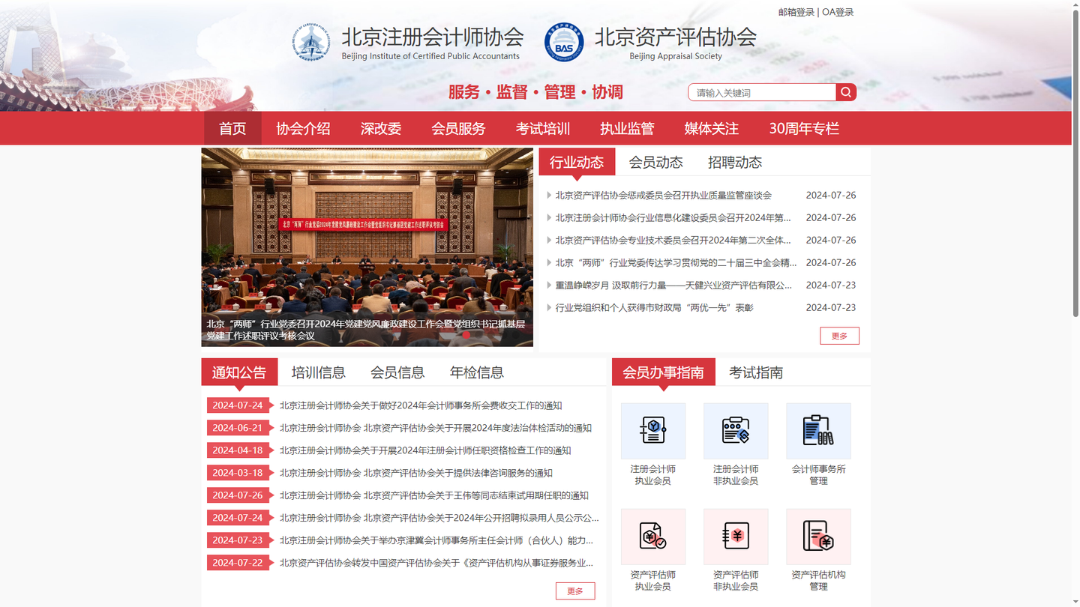
Task: Open news 北京资产评估协会惩戒委员会召开执业质量监管座谈会
Action: 663,196
